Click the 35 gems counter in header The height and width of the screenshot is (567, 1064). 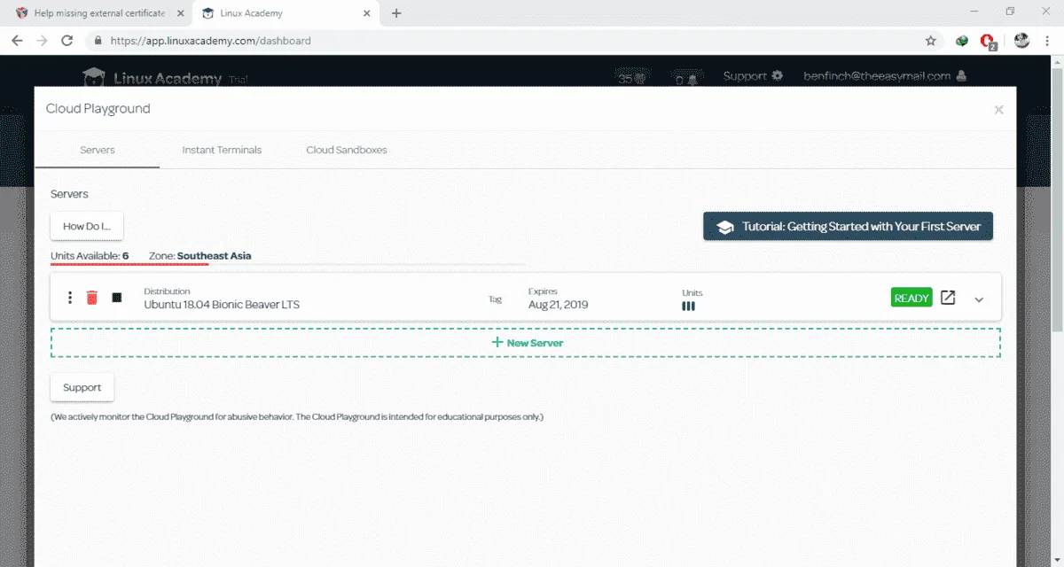click(632, 78)
